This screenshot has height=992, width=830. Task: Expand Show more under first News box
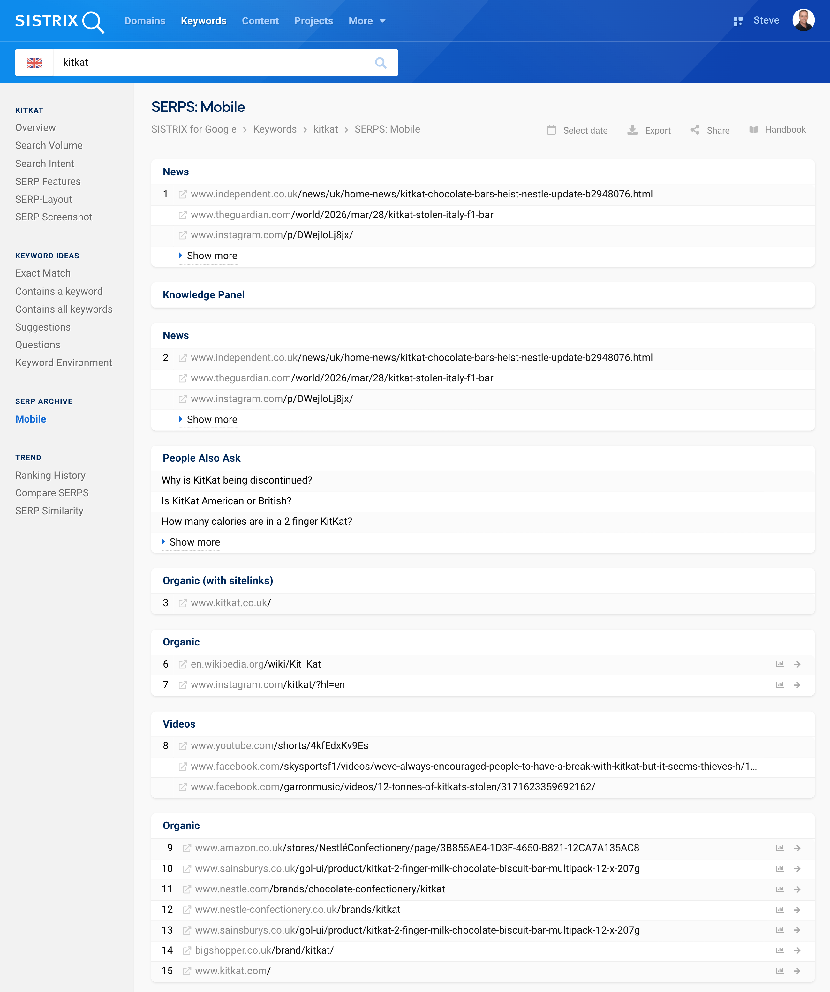pyautogui.click(x=212, y=256)
